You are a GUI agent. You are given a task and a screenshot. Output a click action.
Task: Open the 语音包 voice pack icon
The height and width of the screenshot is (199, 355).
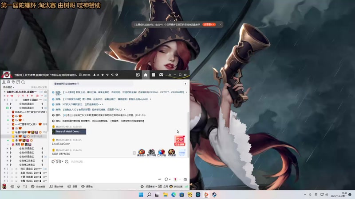point(83,186)
